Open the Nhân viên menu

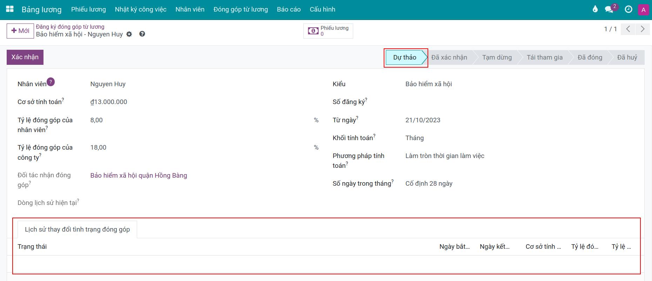(190, 9)
